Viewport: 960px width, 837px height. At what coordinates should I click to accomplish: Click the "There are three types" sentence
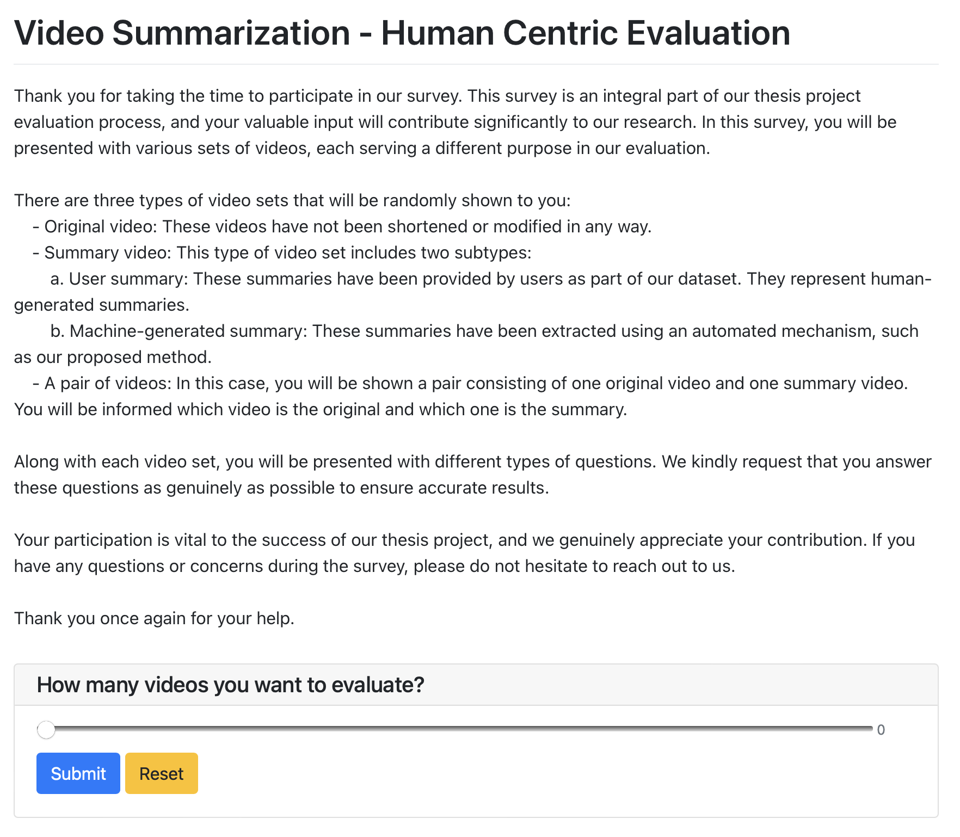tap(292, 200)
